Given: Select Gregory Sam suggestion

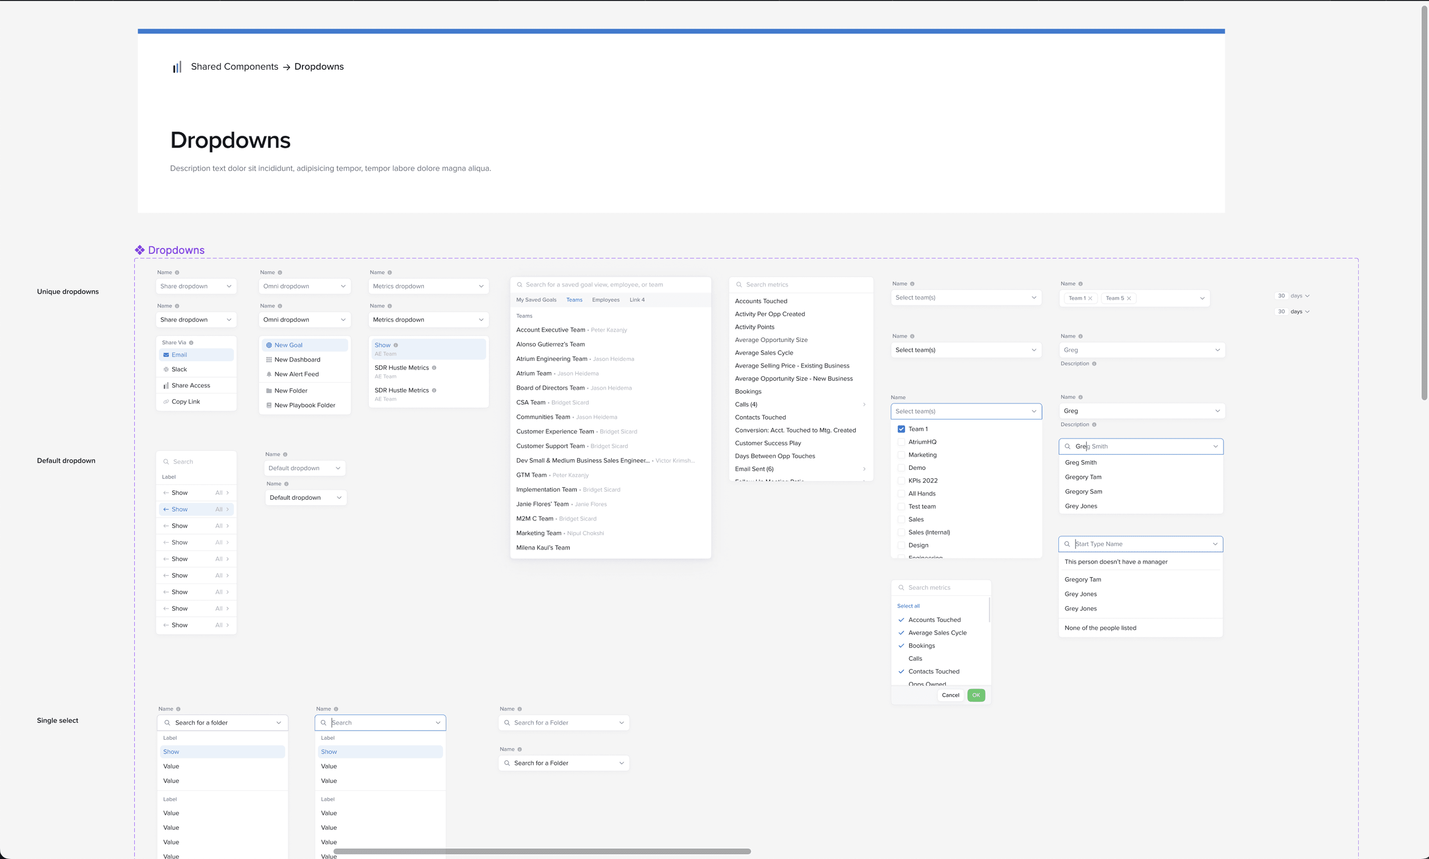Looking at the screenshot, I should click(1140, 492).
